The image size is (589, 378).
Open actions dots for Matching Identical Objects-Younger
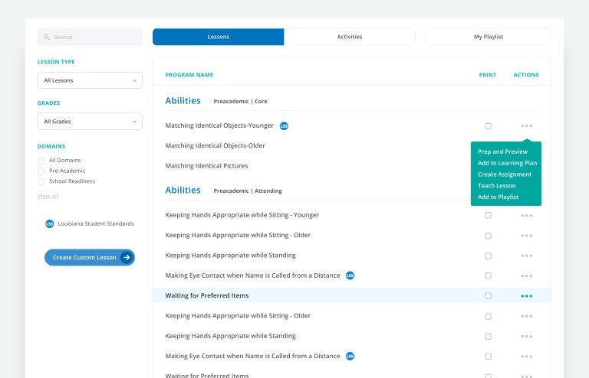click(x=527, y=126)
